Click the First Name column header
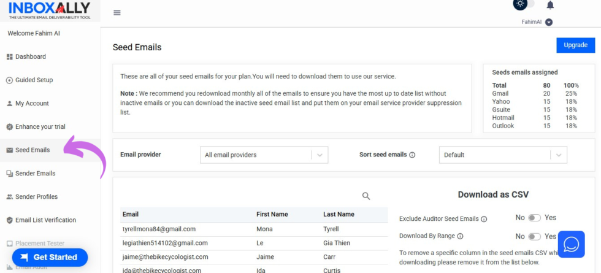 click(x=272, y=214)
